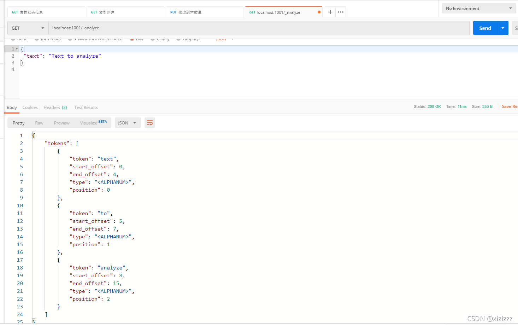Open a new request tab with plus icon
Viewport: 518px width, 325px height.
click(x=330, y=12)
